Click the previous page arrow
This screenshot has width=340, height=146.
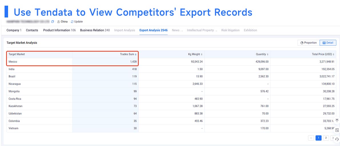coord(311,138)
